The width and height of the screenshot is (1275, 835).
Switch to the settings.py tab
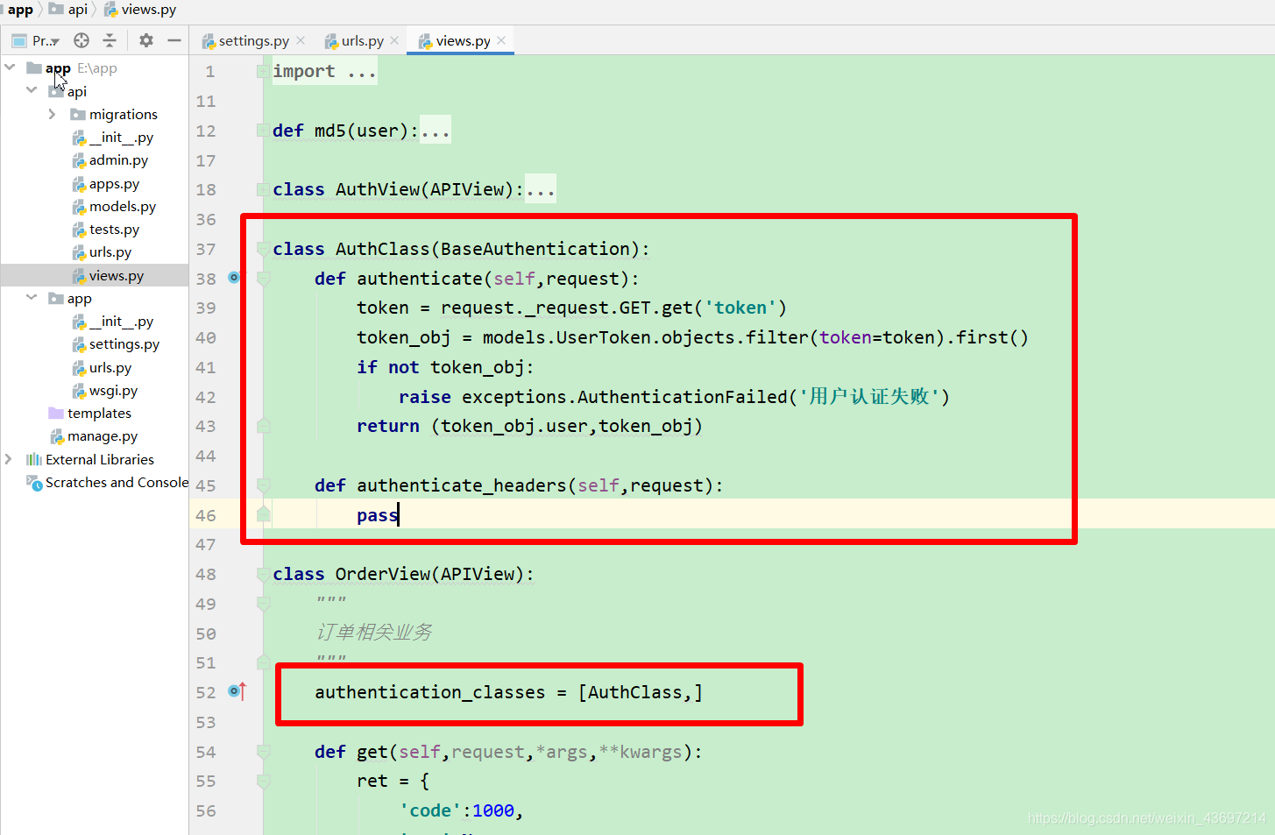point(253,41)
